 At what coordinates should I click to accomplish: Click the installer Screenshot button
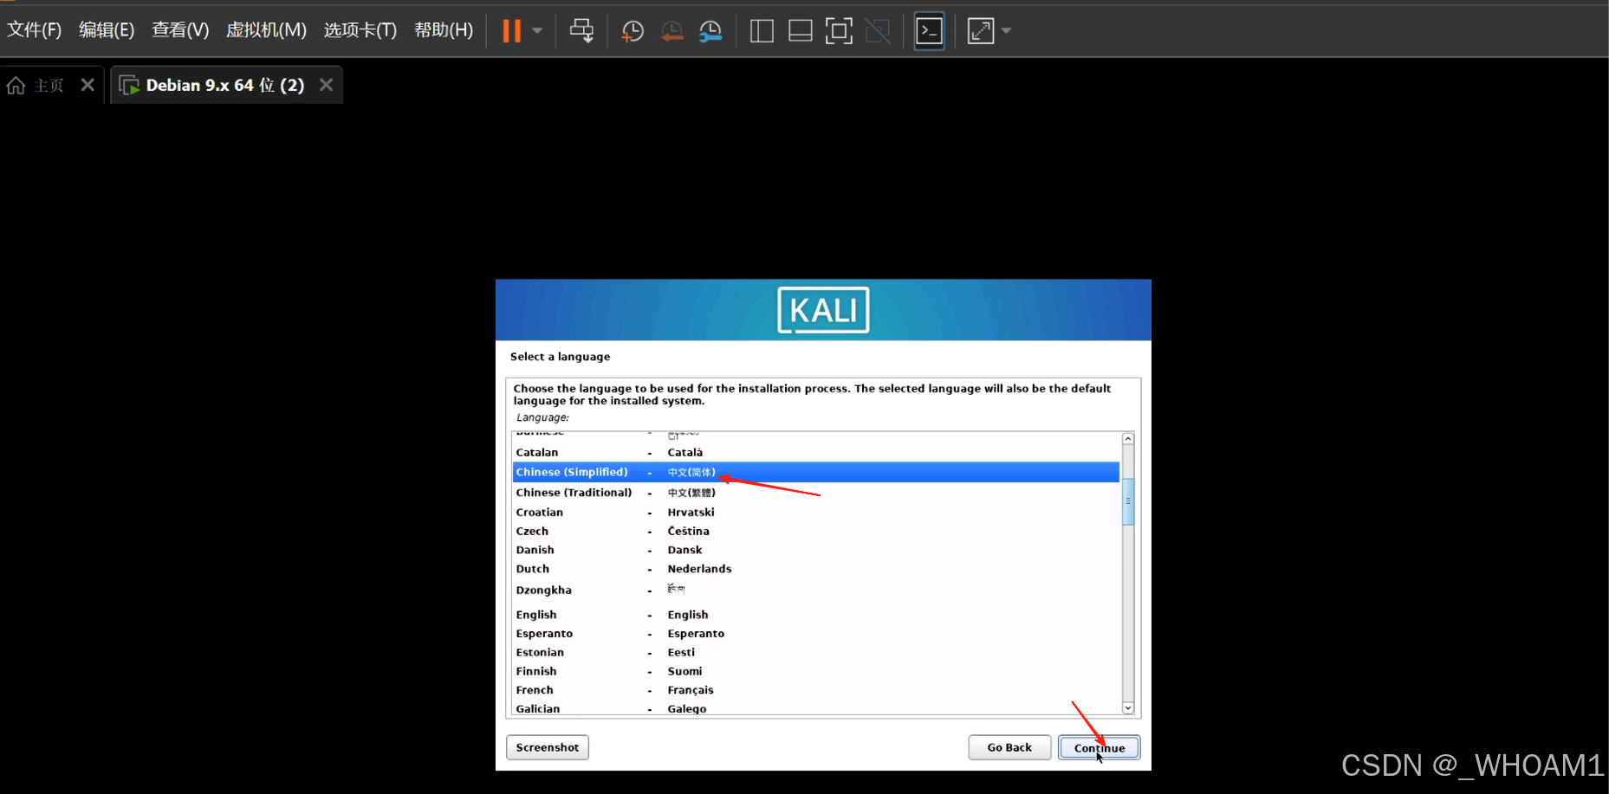tap(548, 747)
